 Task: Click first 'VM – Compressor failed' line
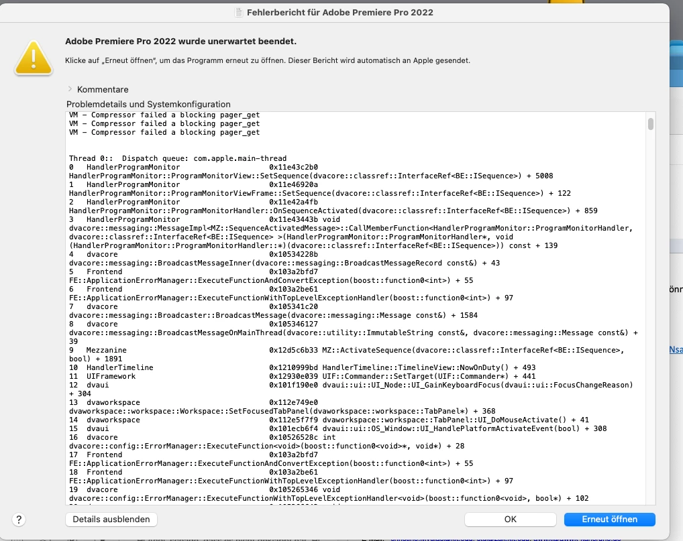(164, 115)
